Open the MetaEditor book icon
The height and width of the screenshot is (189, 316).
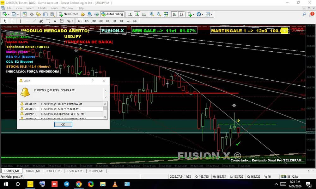pos(82,14)
